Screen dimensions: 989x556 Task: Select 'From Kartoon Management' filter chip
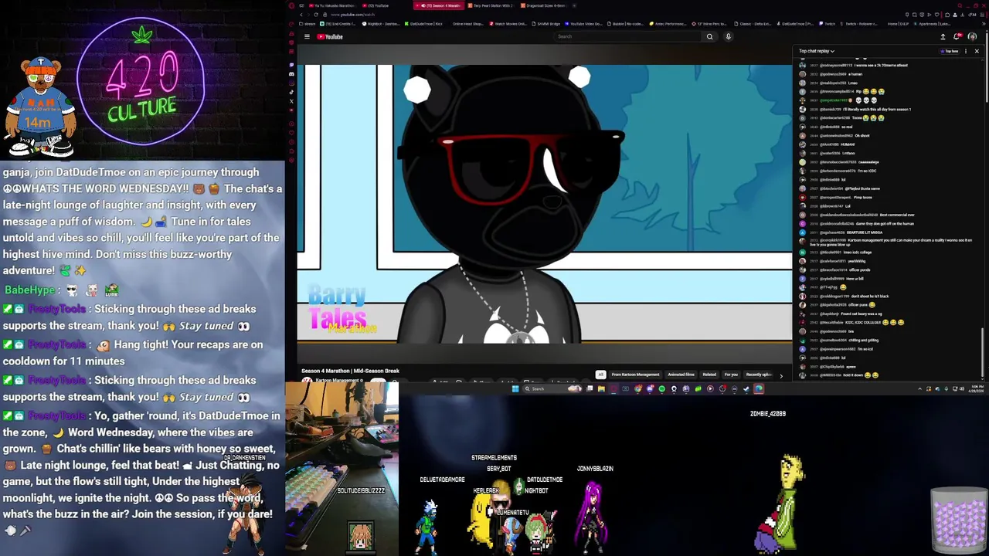coord(636,375)
